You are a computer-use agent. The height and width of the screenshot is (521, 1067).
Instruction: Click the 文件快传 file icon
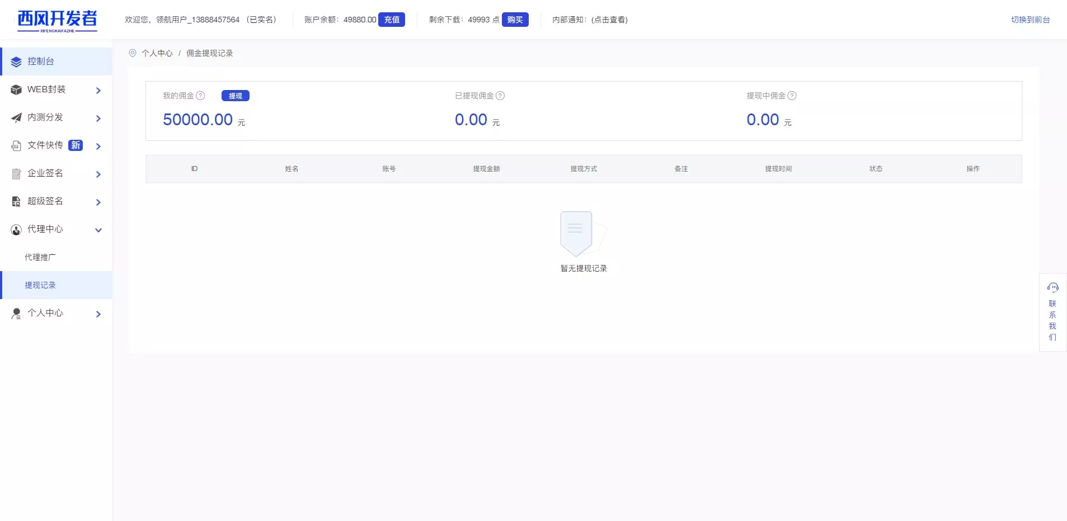[16, 146]
